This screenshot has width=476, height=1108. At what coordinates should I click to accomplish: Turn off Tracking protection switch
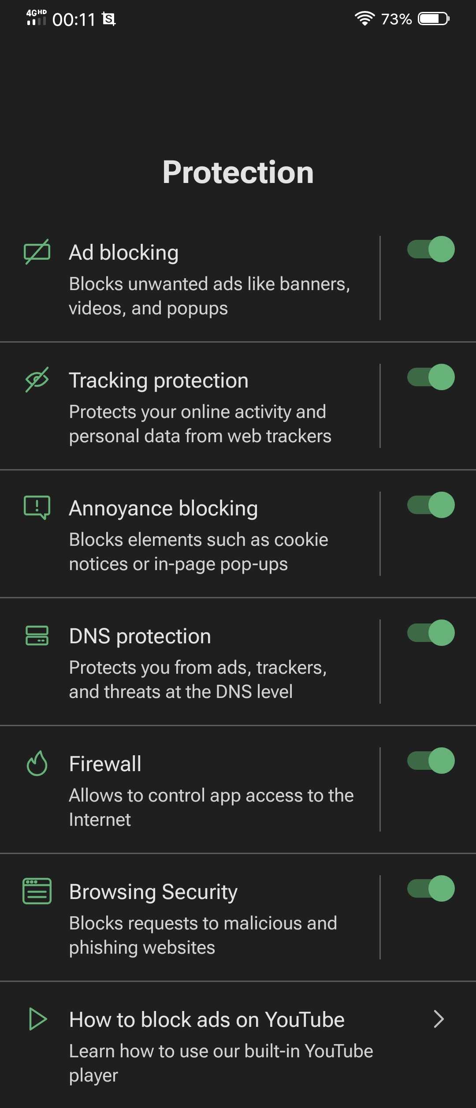coord(431,377)
